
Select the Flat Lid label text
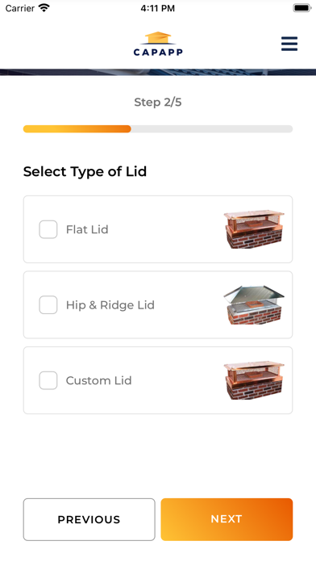[87, 229]
